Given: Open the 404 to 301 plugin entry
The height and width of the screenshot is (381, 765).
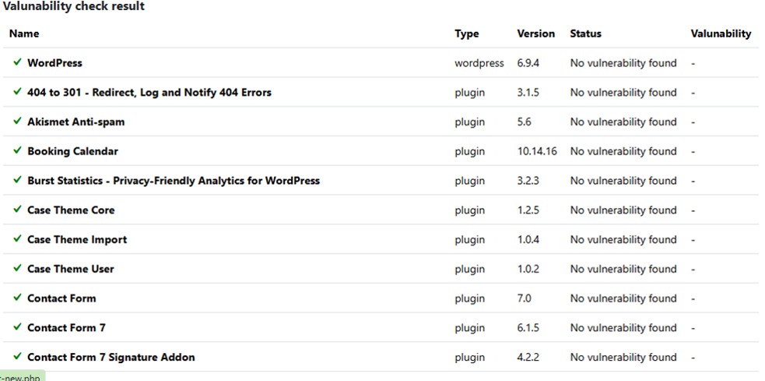Looking at the screenshot, I should 149,92.
